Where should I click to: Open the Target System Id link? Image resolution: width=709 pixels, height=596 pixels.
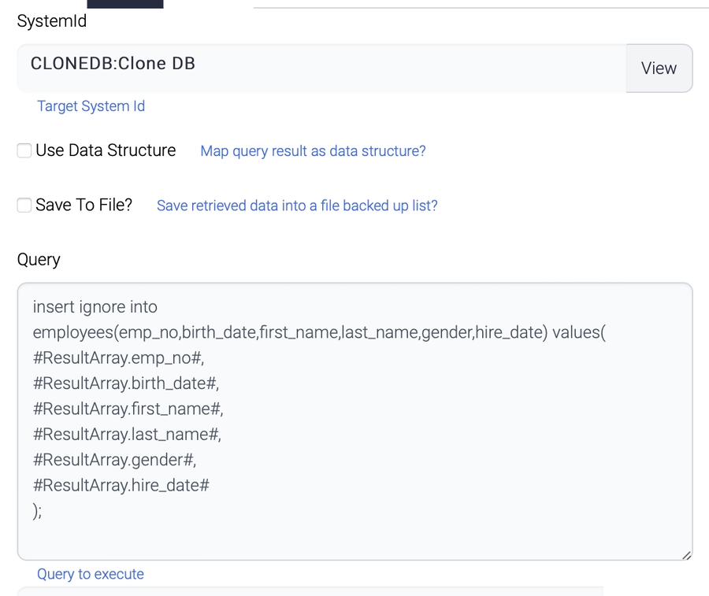tap(91, 106)
